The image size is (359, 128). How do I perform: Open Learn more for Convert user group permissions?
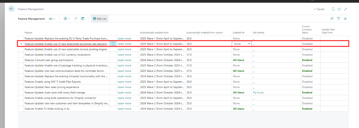124,60
